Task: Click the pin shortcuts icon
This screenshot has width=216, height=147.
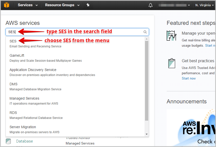Action: click(x=88, y=5)
